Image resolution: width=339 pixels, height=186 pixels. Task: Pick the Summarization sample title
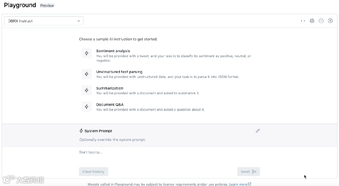109,88
